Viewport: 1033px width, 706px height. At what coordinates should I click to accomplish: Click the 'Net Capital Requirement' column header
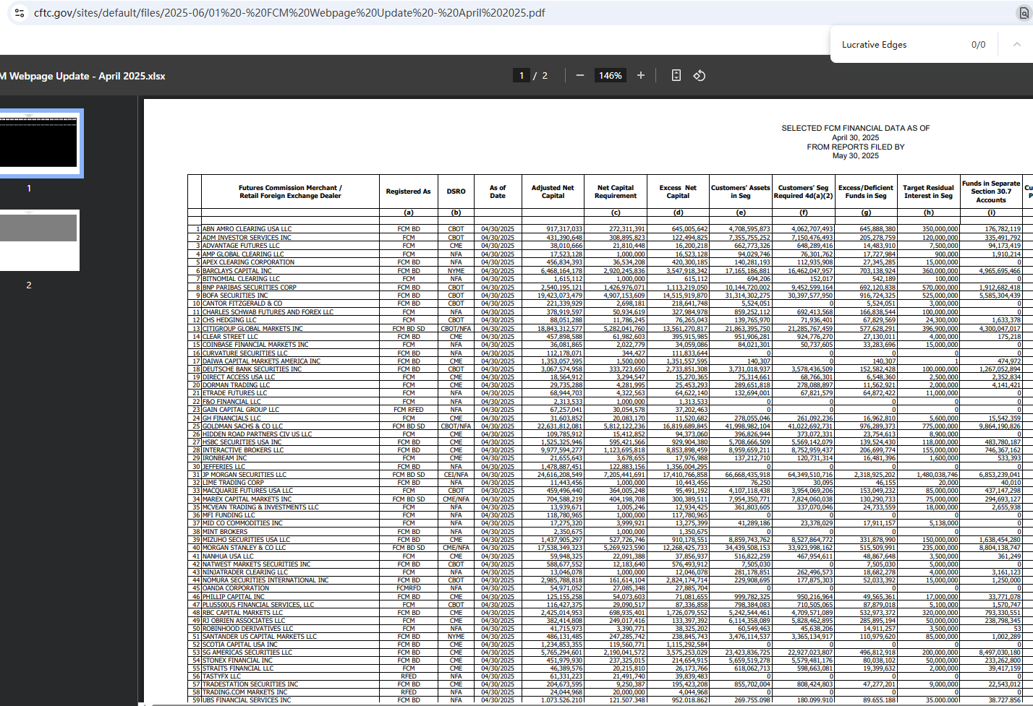coord(616,191)
